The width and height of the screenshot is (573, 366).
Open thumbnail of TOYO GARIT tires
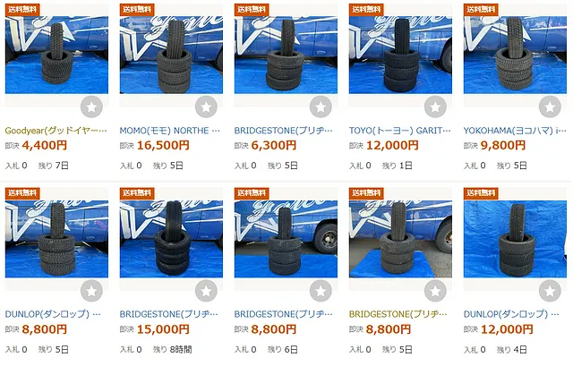[400, 48]
